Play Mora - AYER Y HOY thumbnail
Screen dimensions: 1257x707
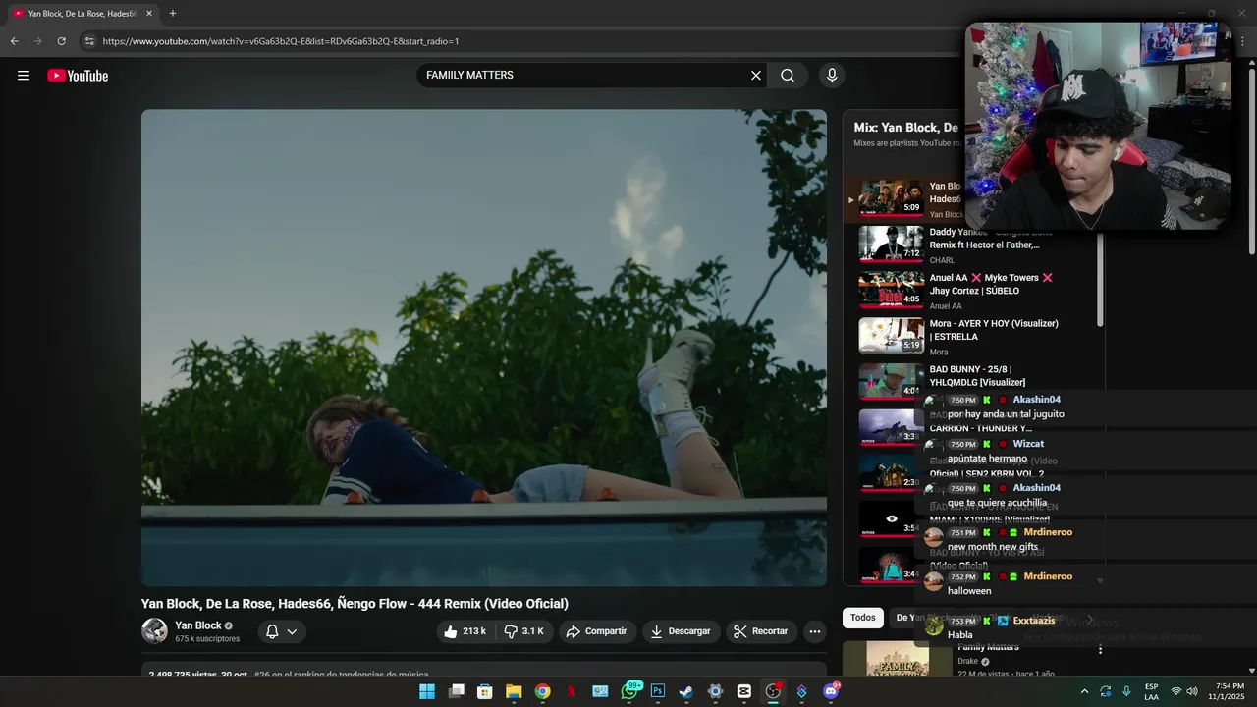click(891, 336)
